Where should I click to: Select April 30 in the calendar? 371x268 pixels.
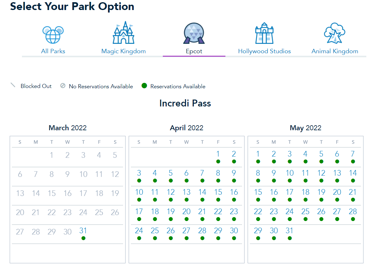[x=234, y=231]
